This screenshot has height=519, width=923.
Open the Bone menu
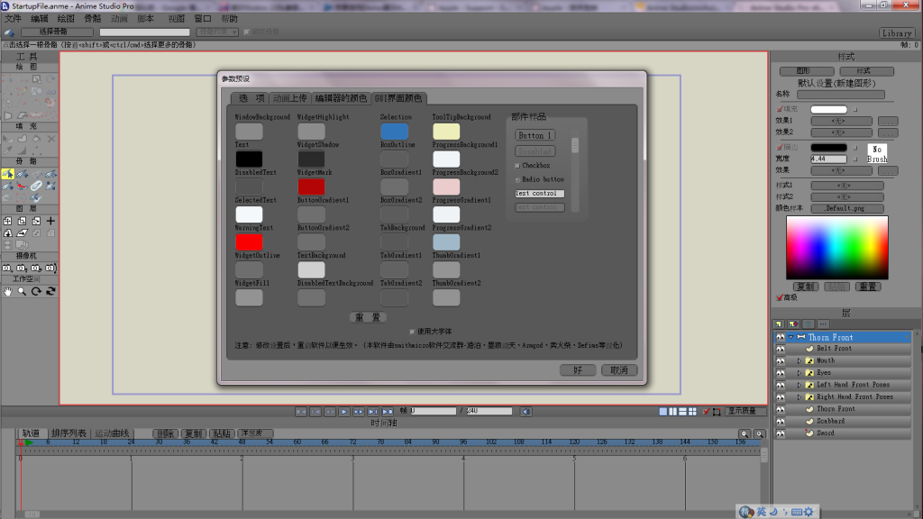pos(93,19)
